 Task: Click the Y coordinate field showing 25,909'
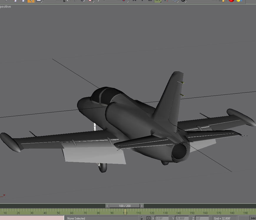click(182, 218)
